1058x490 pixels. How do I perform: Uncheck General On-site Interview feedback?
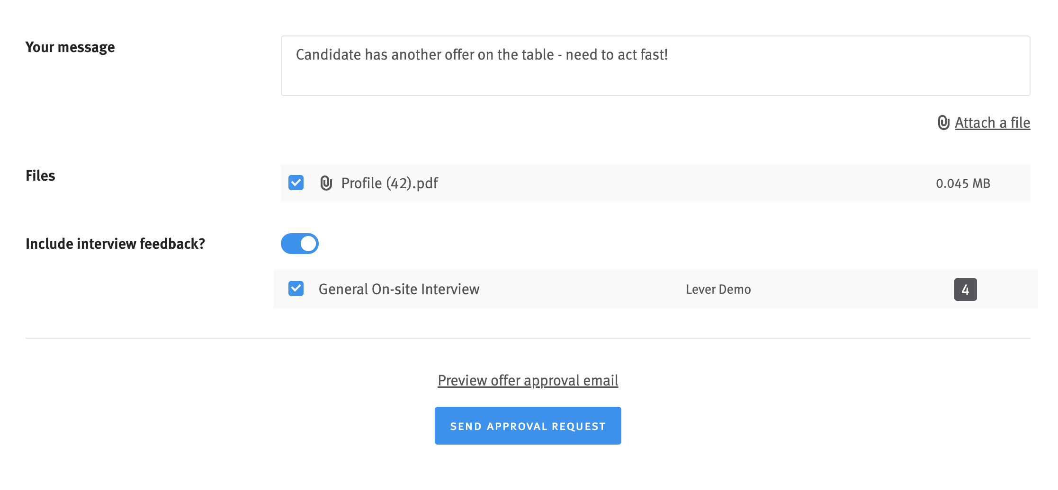[x=296, y=289]
